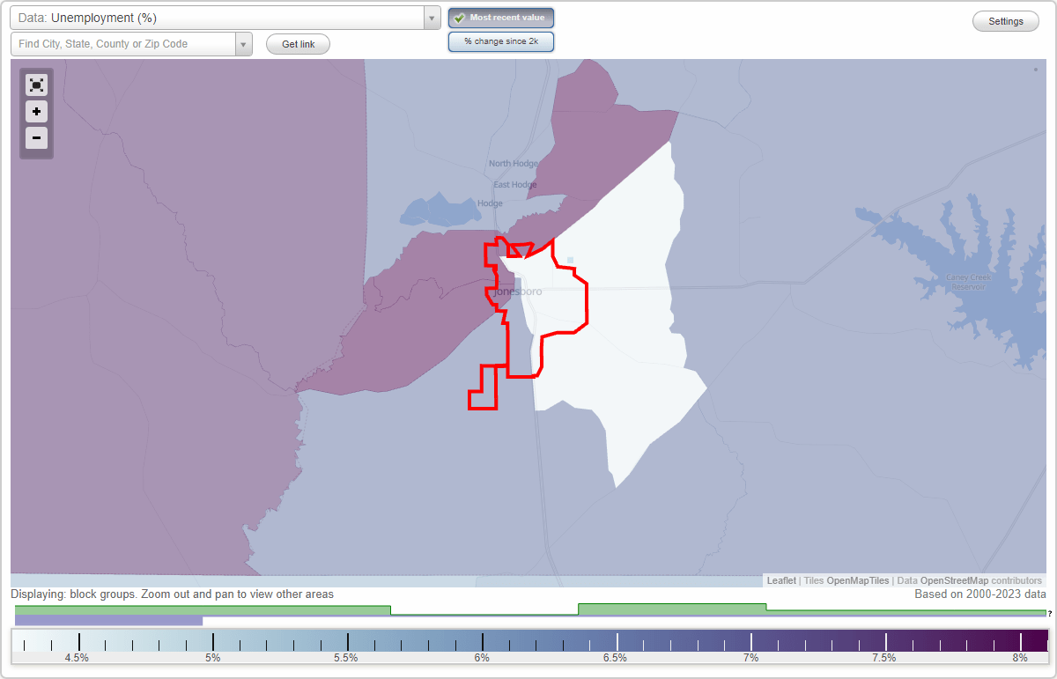Open the Settings button
The height and width of the screenshot is (679, 1057).
coord(1006,21)
